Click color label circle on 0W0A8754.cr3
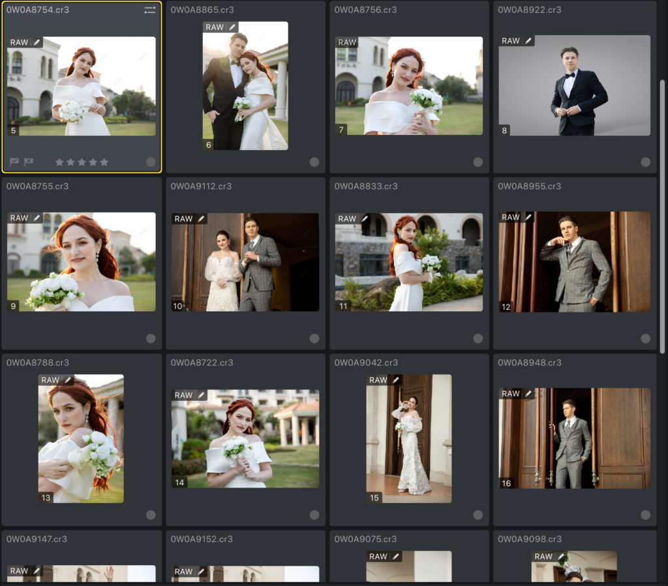The width and height of the screenshot is (668, 586). click(151, 162)
